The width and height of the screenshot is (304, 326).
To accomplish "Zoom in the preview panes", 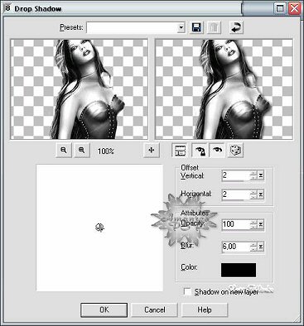I will pos(81,150).
